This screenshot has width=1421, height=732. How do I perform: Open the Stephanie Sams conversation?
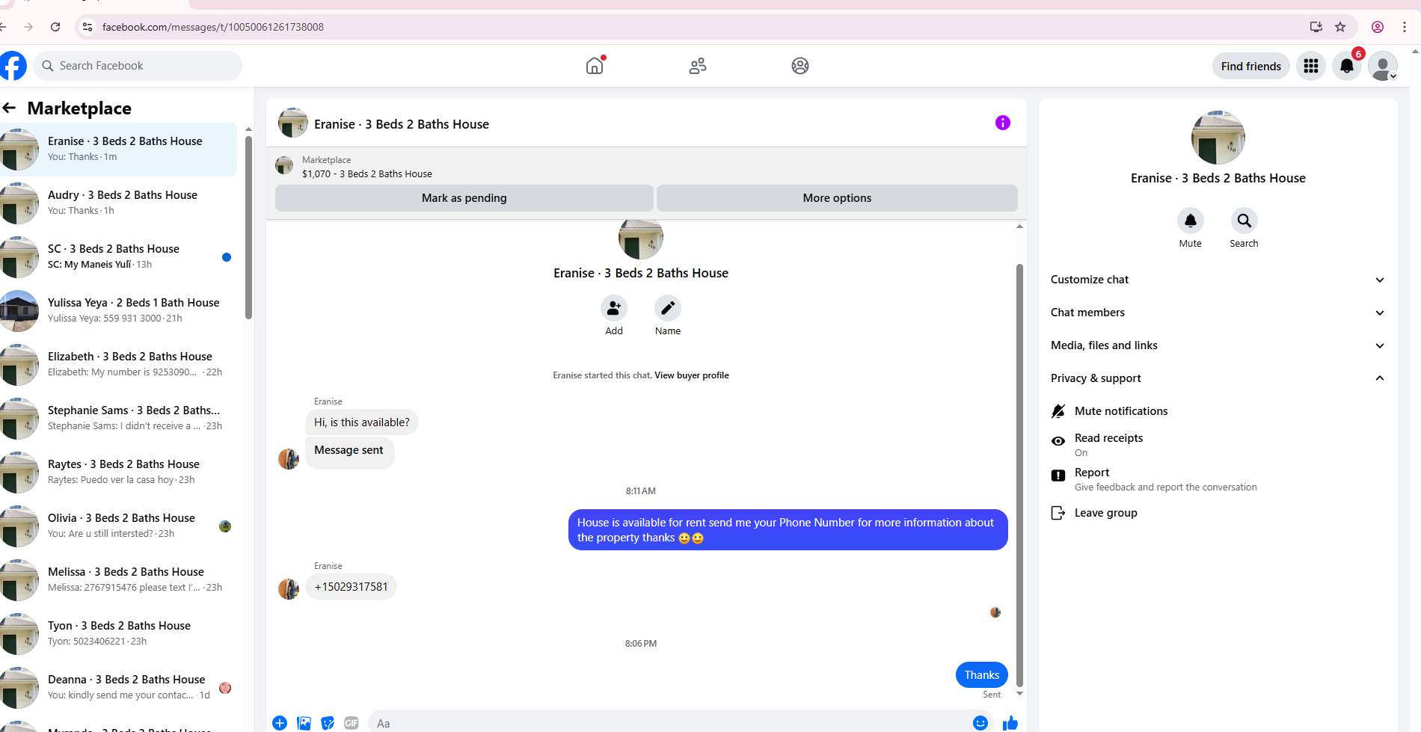[118, 419]
